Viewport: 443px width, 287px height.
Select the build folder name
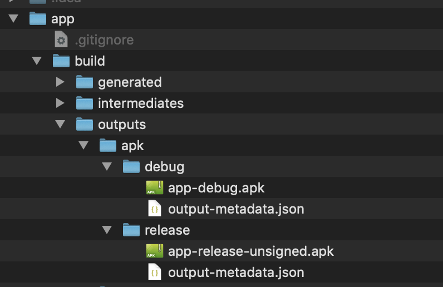click(90, 61)
